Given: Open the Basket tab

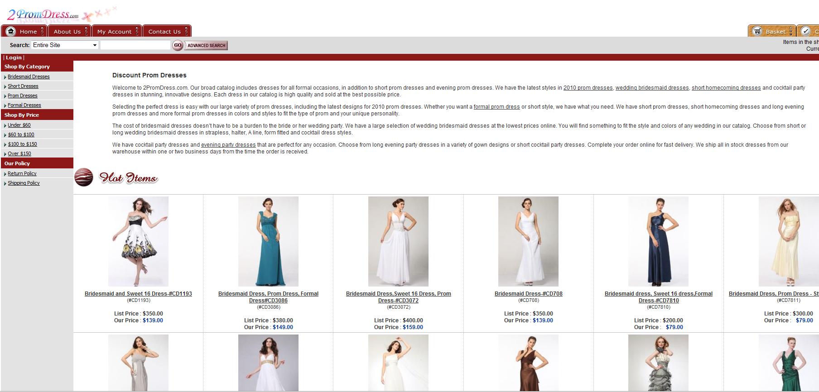Looking at the screenshot, I should point(772,31).
